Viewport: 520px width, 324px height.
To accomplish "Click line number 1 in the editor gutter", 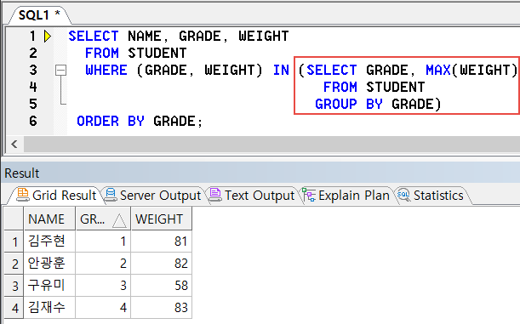I will [x=32, y=36].
